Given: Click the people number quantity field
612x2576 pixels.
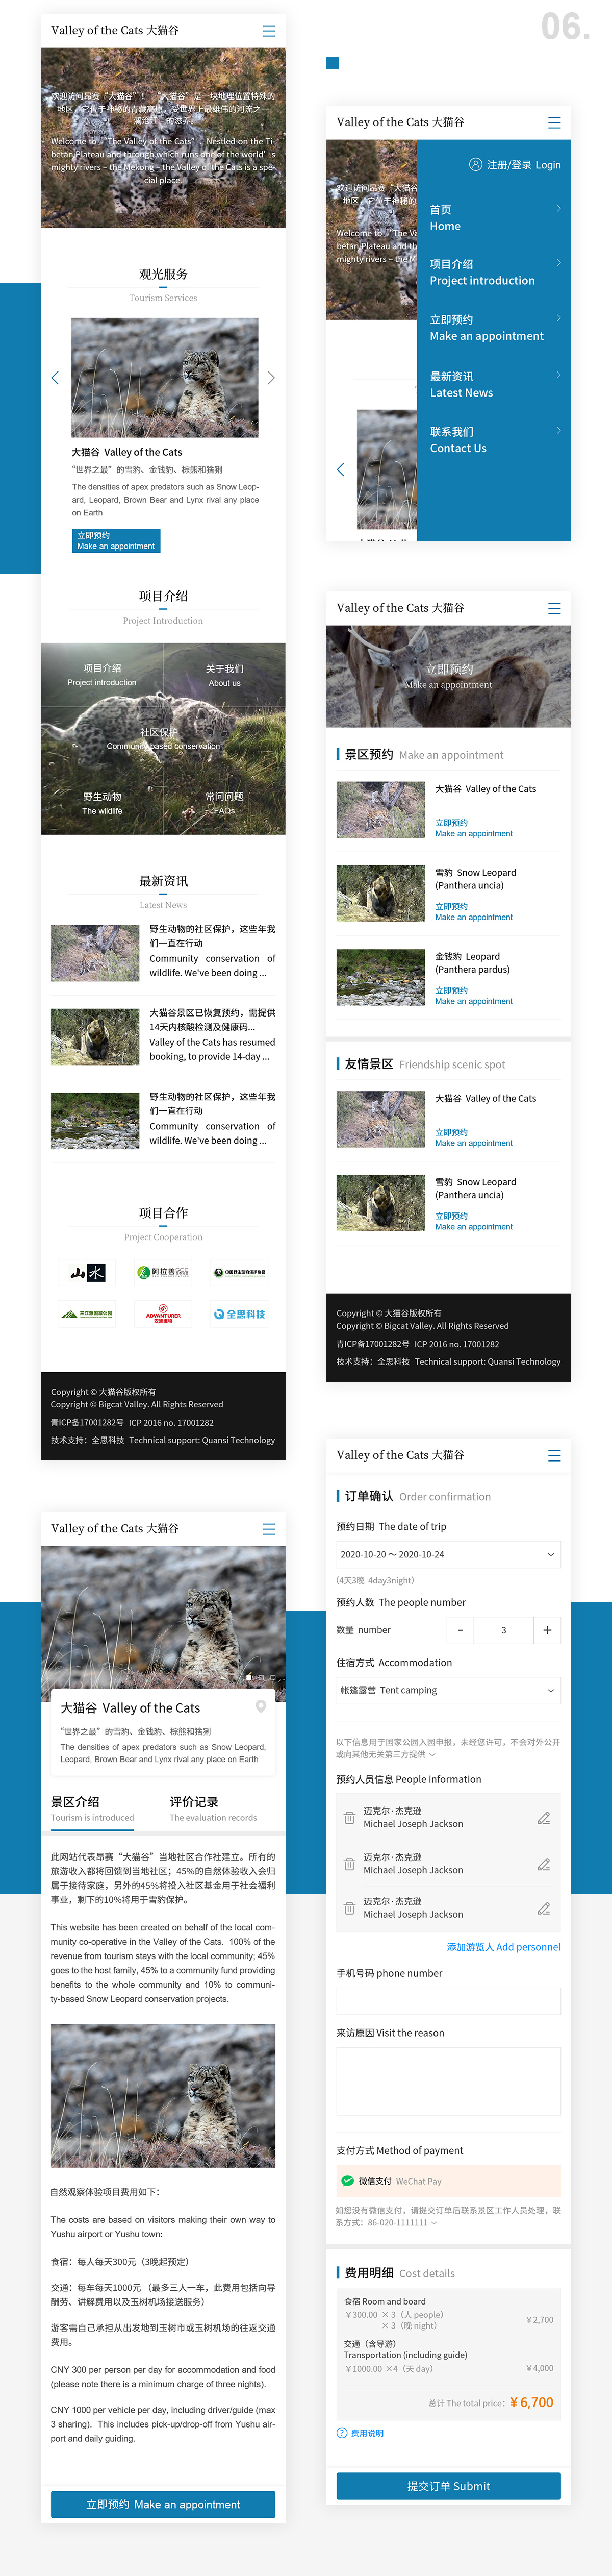Looking at the screenshot, I should pyautogui.click(x=503, y=1630).
